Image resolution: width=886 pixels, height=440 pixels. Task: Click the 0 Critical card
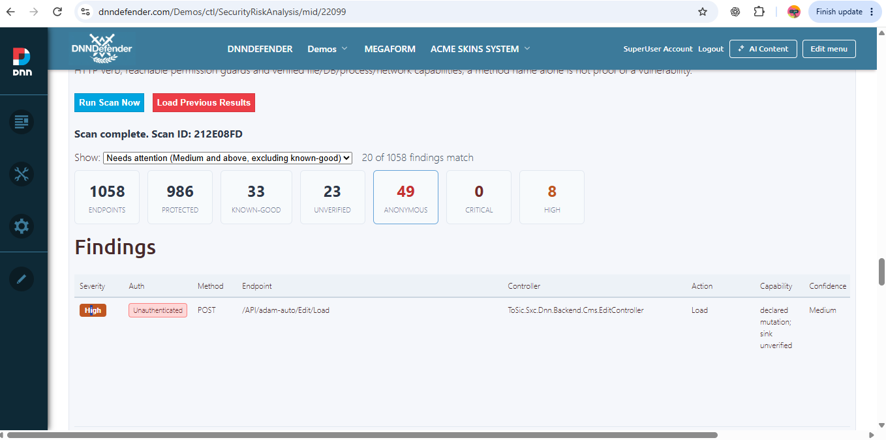[479, 197]
